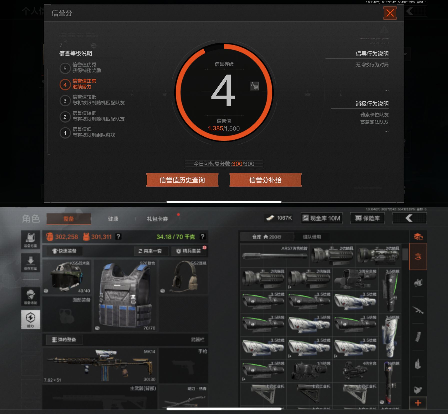Open the 礼包卡券 tab
The width and height of the screenshot is (448, 414).
click(157, 219)
